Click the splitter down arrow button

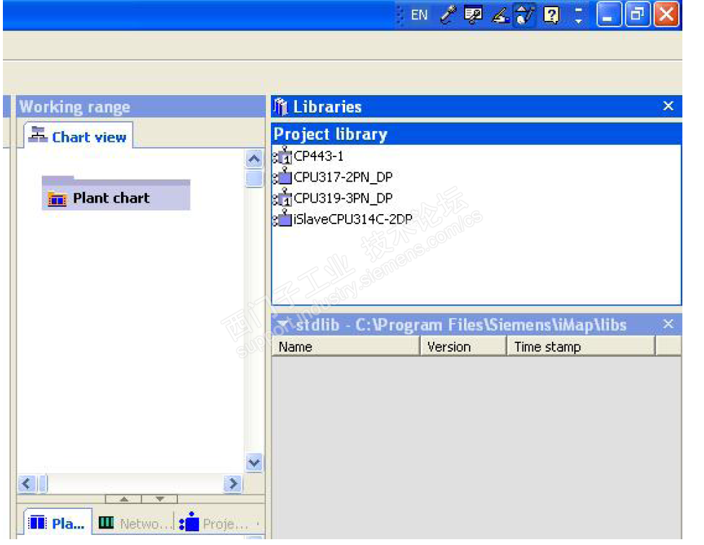click(159, 499)
